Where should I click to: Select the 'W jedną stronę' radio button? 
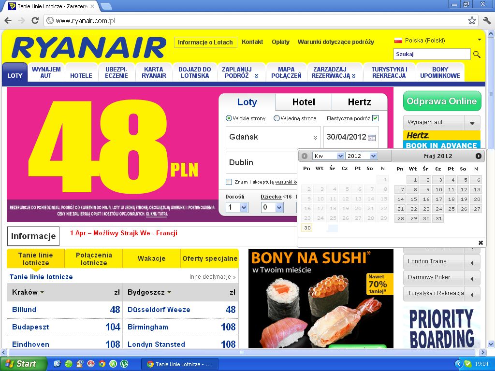[277, 118]
